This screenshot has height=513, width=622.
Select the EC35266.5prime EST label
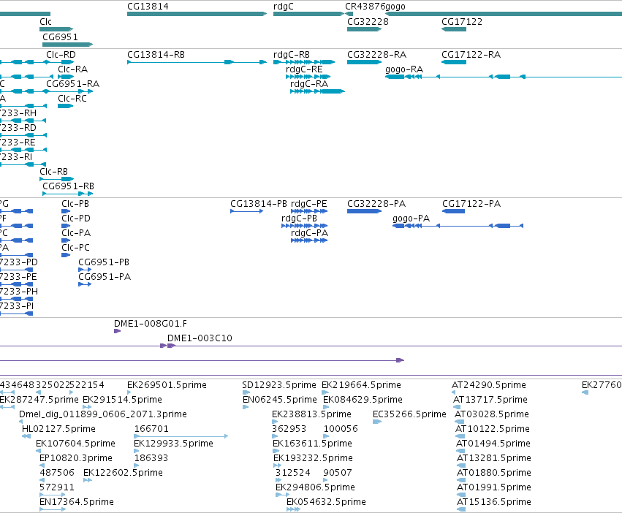point(409,414)
